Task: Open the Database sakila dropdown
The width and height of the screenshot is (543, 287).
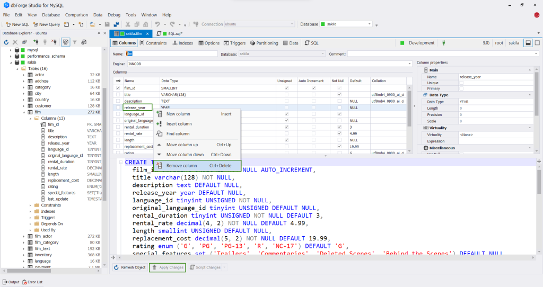Action: [370, 24]
